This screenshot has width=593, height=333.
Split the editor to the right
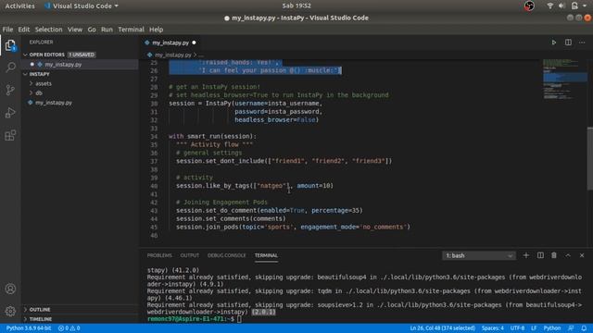pos(568,43)
